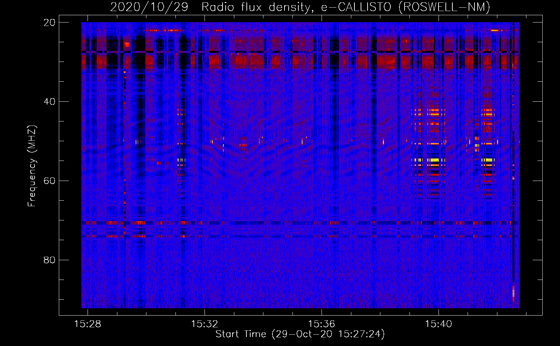The height and width of the screenshot is (346, 560).
Task: Click the '15:28' time tick label
Action: [88, 324]
